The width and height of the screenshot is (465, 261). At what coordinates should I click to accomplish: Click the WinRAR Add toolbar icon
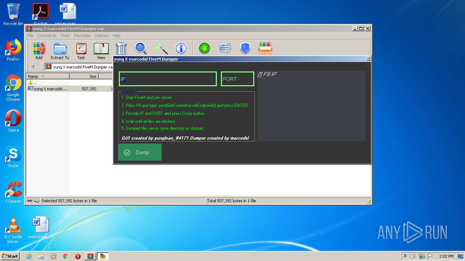pos(39,51)
